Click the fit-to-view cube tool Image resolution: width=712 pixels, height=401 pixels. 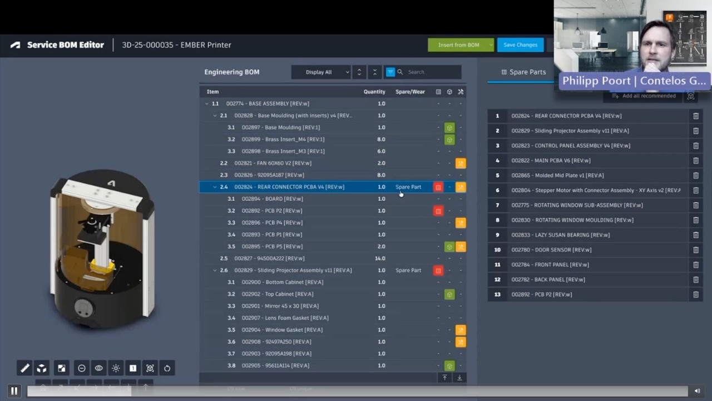[150, 368]
